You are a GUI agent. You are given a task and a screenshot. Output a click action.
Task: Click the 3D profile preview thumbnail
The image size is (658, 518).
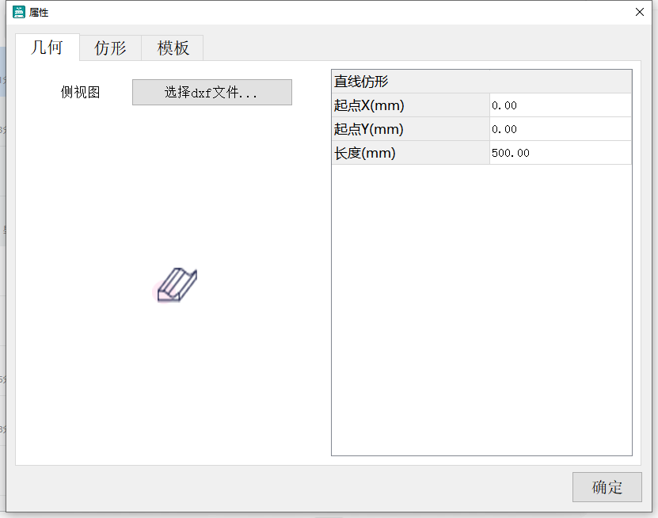pos(177,284)
